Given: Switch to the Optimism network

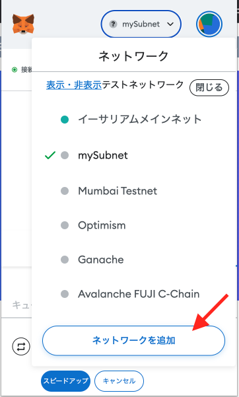Looking at the screenshot, I should 133,225.
